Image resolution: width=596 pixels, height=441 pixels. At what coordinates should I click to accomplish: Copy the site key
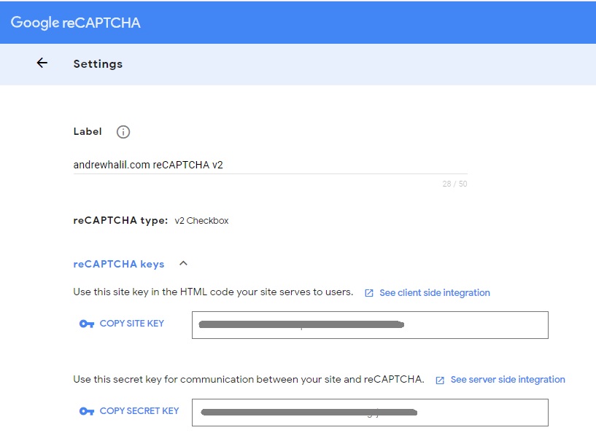coord(131,324)
